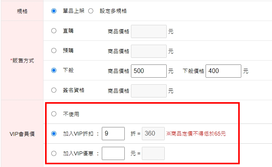Click the VIP優惠 calculated result field
The height and width of the screenshot is (167, 272).
point(153,153)
